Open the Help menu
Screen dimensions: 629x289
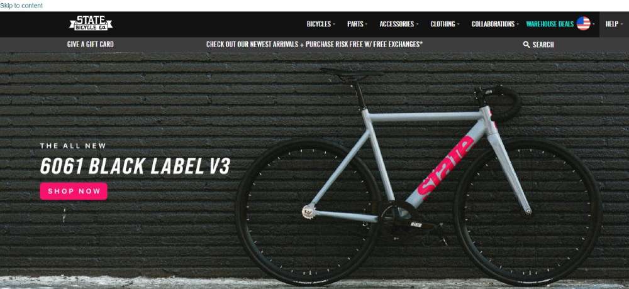point(614,24)
